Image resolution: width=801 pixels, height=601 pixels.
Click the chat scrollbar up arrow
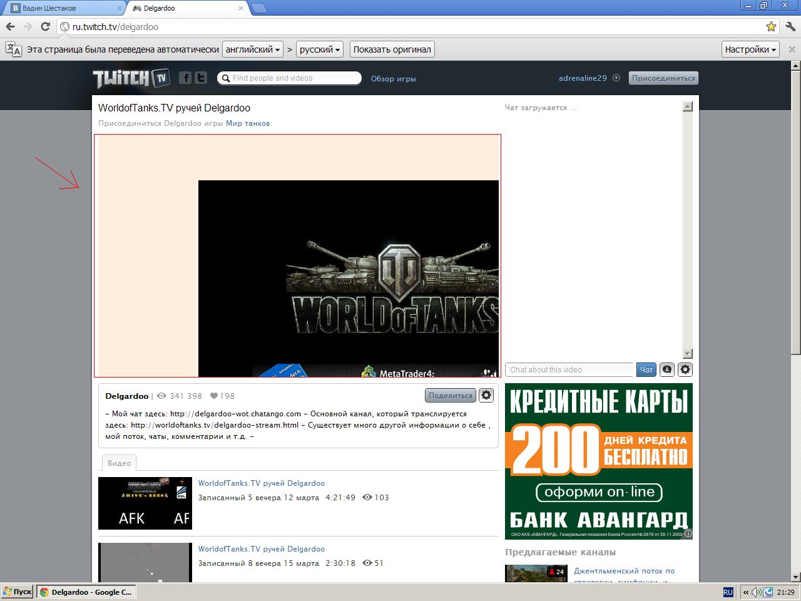pos(688,106)
